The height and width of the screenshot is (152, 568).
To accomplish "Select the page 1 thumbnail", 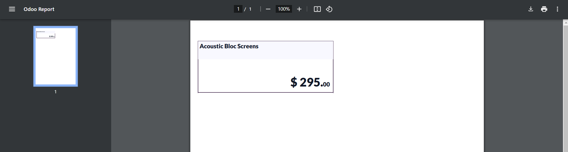I will point(55,56).
